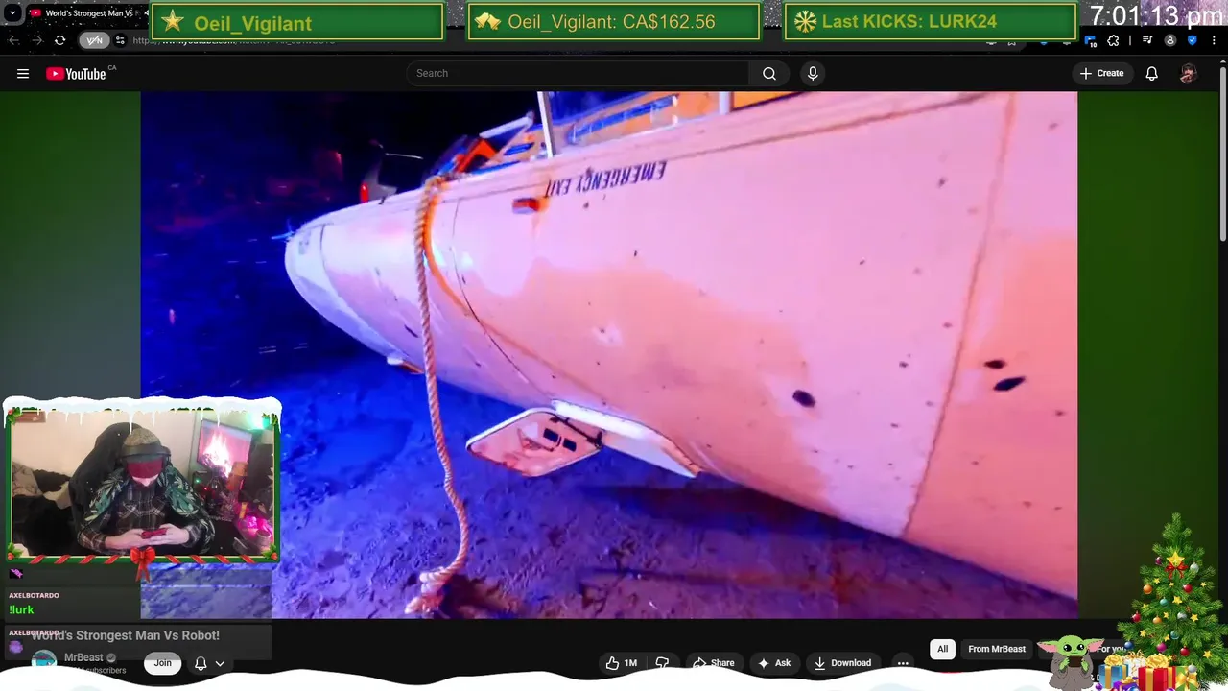The height and width of the screenshot is (691, 1228).
Task: Start voice search with microphone icon
Action: [x=813, y=73]
